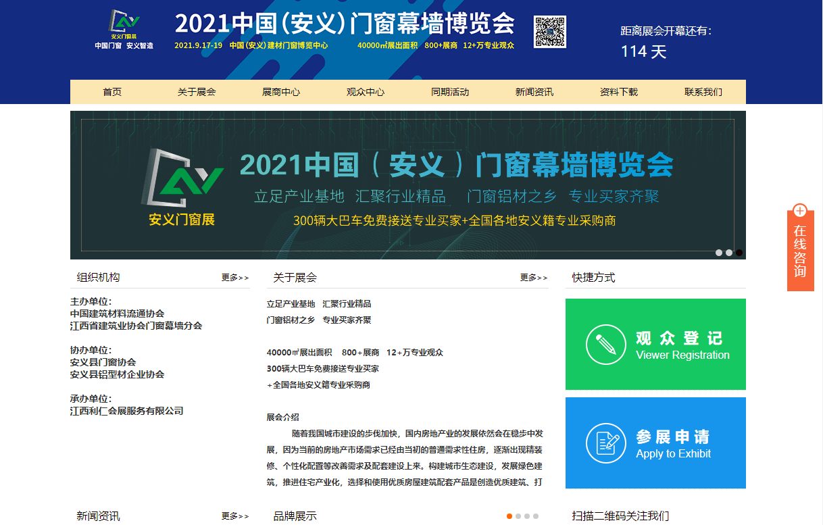This screenshot has width=823, height=525.
Task: Go to 资料下载 in navigation bar
Action: coord(619,92)
